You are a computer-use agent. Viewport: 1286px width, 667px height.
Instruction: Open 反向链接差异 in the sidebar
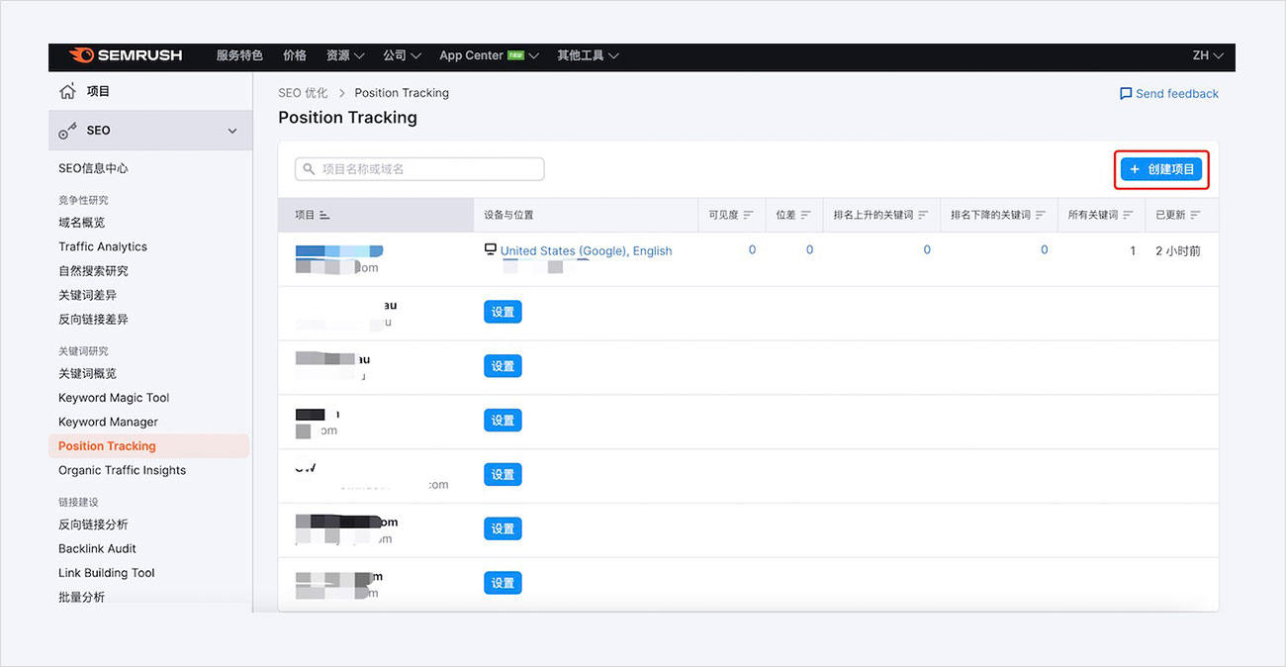[93, 320]
